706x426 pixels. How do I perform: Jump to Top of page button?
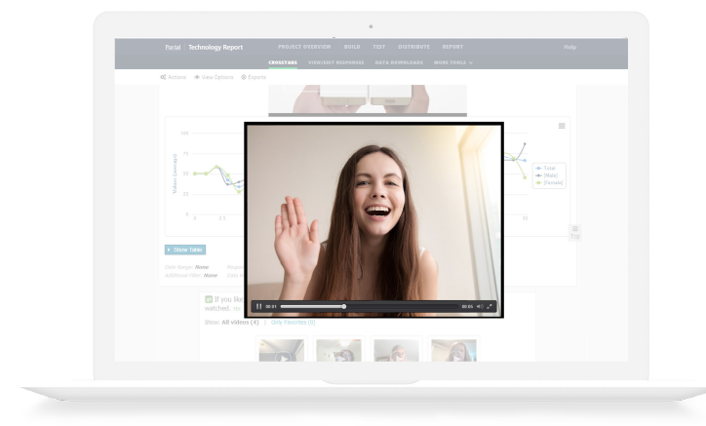click(x=574, y=232)
